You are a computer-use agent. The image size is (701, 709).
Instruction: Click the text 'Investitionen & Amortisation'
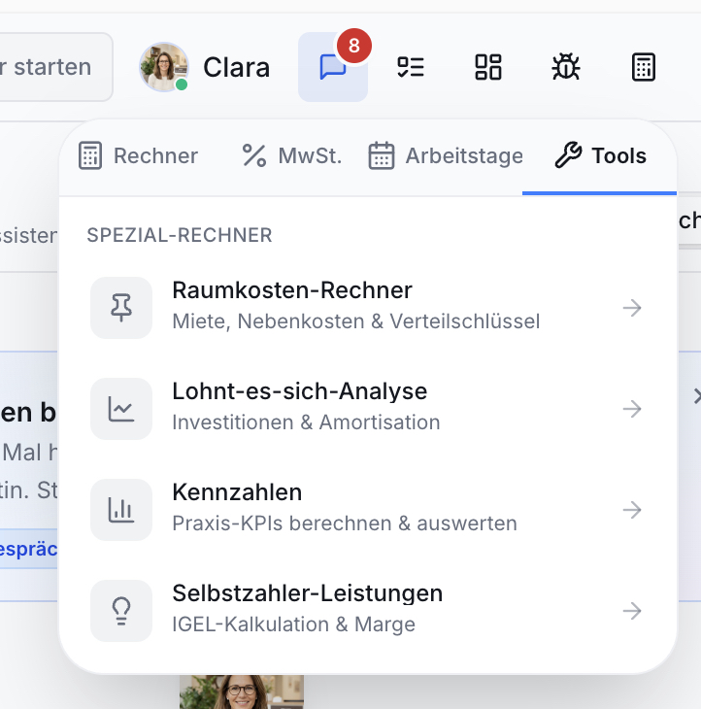(306, 422)
